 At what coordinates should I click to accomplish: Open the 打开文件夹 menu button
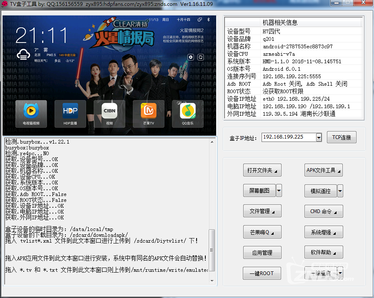[x=262, y=170]
